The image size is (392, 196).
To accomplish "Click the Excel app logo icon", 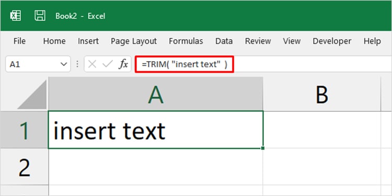I will (x=16, y=16).
